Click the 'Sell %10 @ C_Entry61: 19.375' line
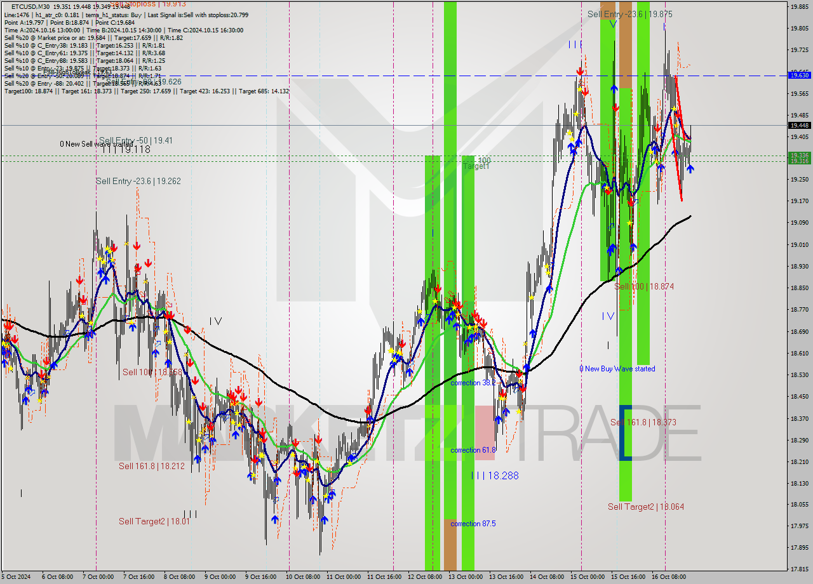Image resolution: width=813 pixels, height=584 pixels. click(84, 53)
